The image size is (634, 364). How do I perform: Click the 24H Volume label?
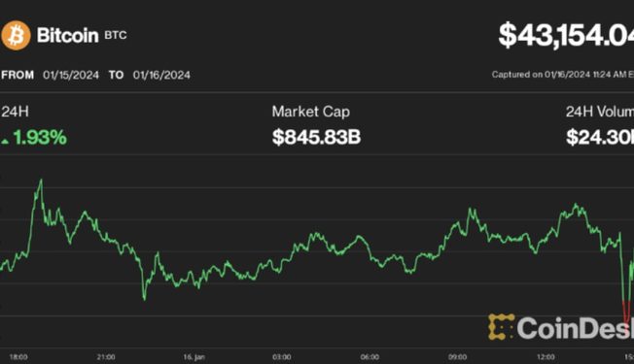point(600,112)
